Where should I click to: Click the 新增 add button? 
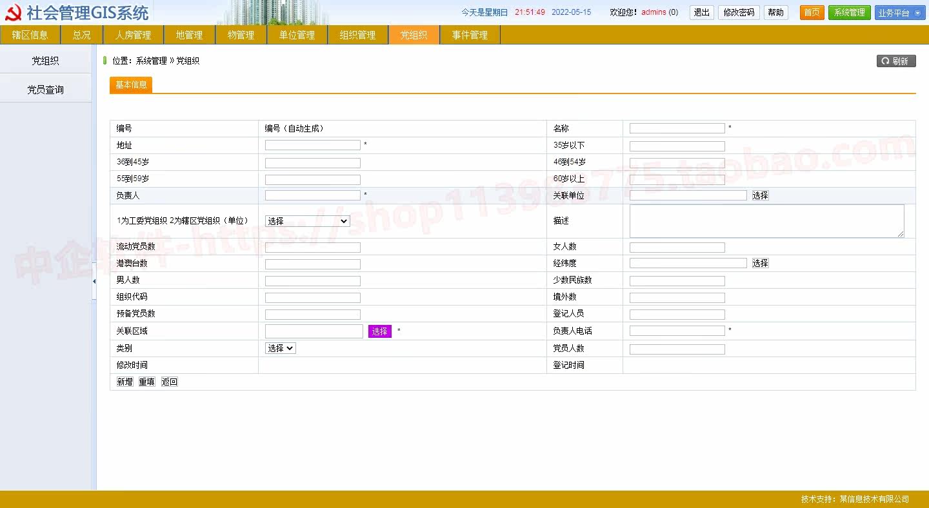125,382
